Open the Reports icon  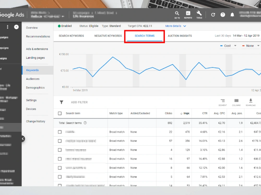tap(188, 15)
